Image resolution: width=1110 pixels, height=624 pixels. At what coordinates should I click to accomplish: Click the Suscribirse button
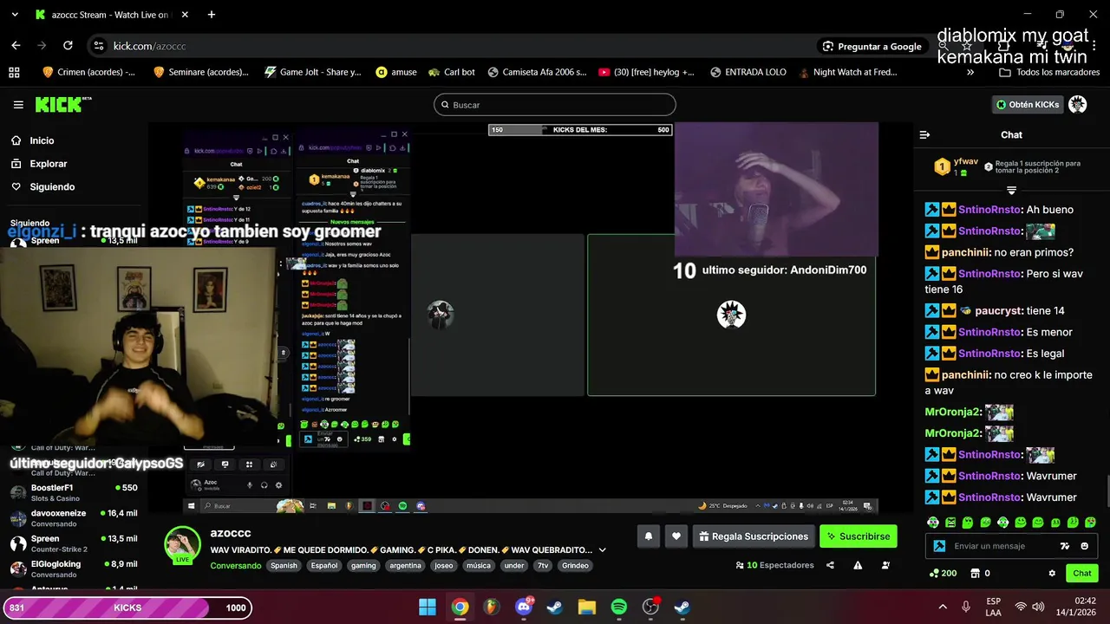click(858, 536)
